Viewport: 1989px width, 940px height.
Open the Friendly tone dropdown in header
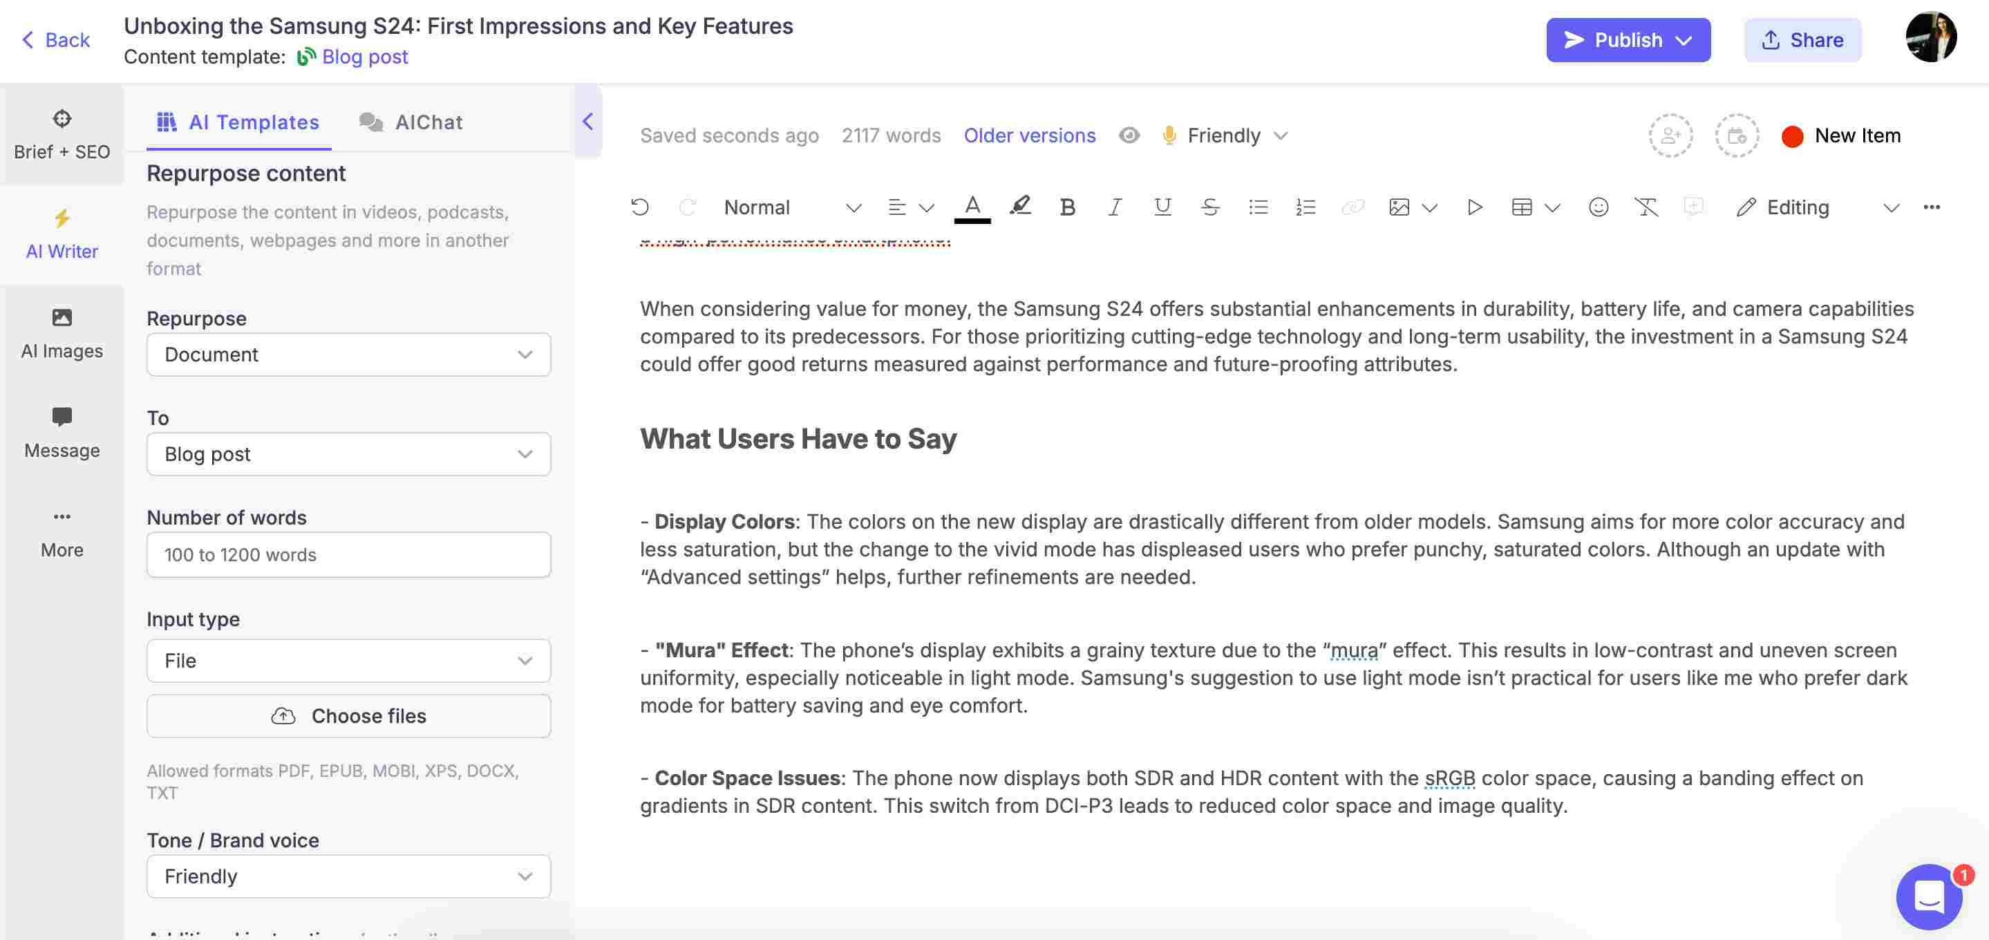point(1237,135)
